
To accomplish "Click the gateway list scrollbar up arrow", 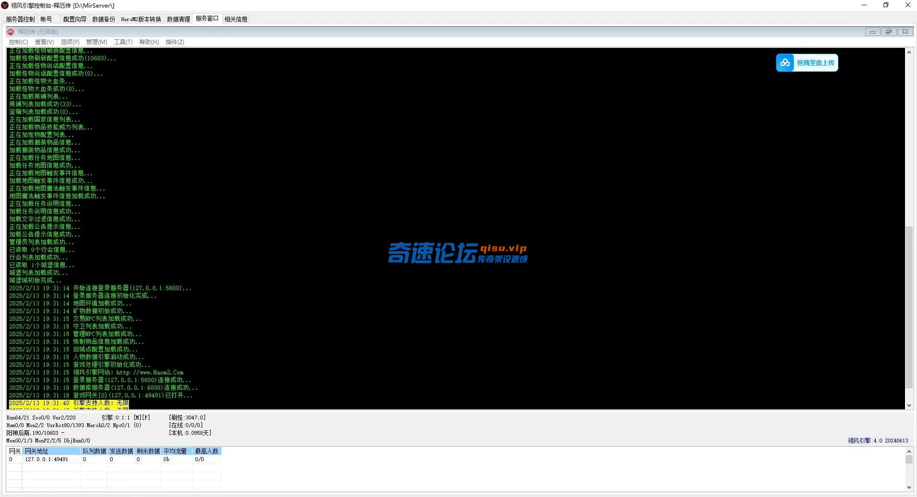I will (909, 451).
